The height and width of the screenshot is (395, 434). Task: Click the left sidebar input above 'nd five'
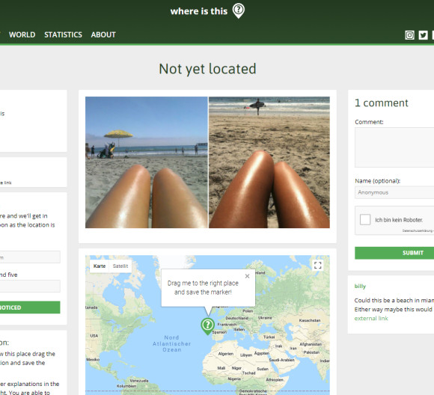tap(30, 257)
